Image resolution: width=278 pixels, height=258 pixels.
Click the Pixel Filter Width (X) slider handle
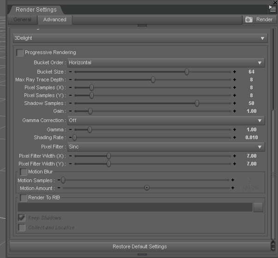coord(109,156)
